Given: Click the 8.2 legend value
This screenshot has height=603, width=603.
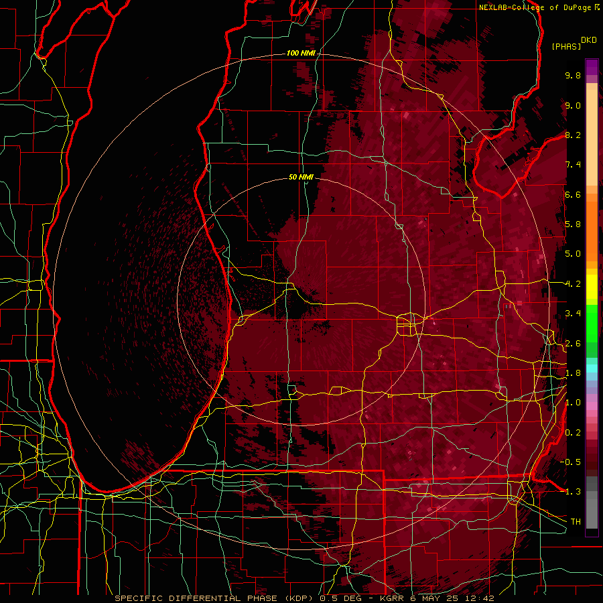Looking at the screenshot, I should tap(573, 135).
